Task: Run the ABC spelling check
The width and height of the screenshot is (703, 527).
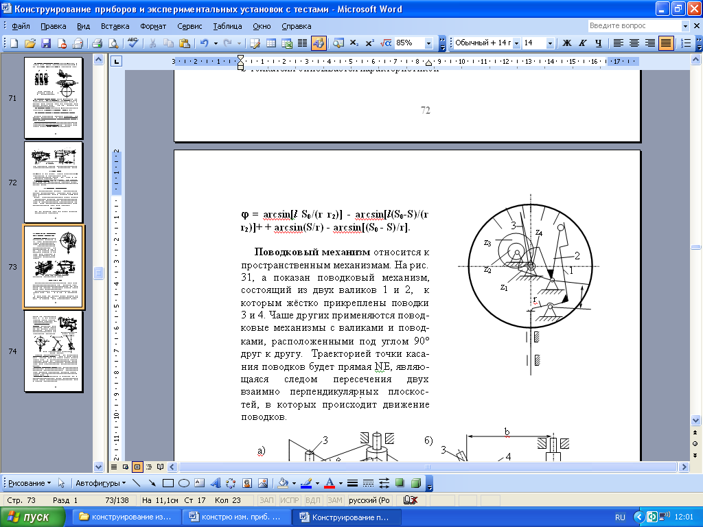Action: point(132,43)
